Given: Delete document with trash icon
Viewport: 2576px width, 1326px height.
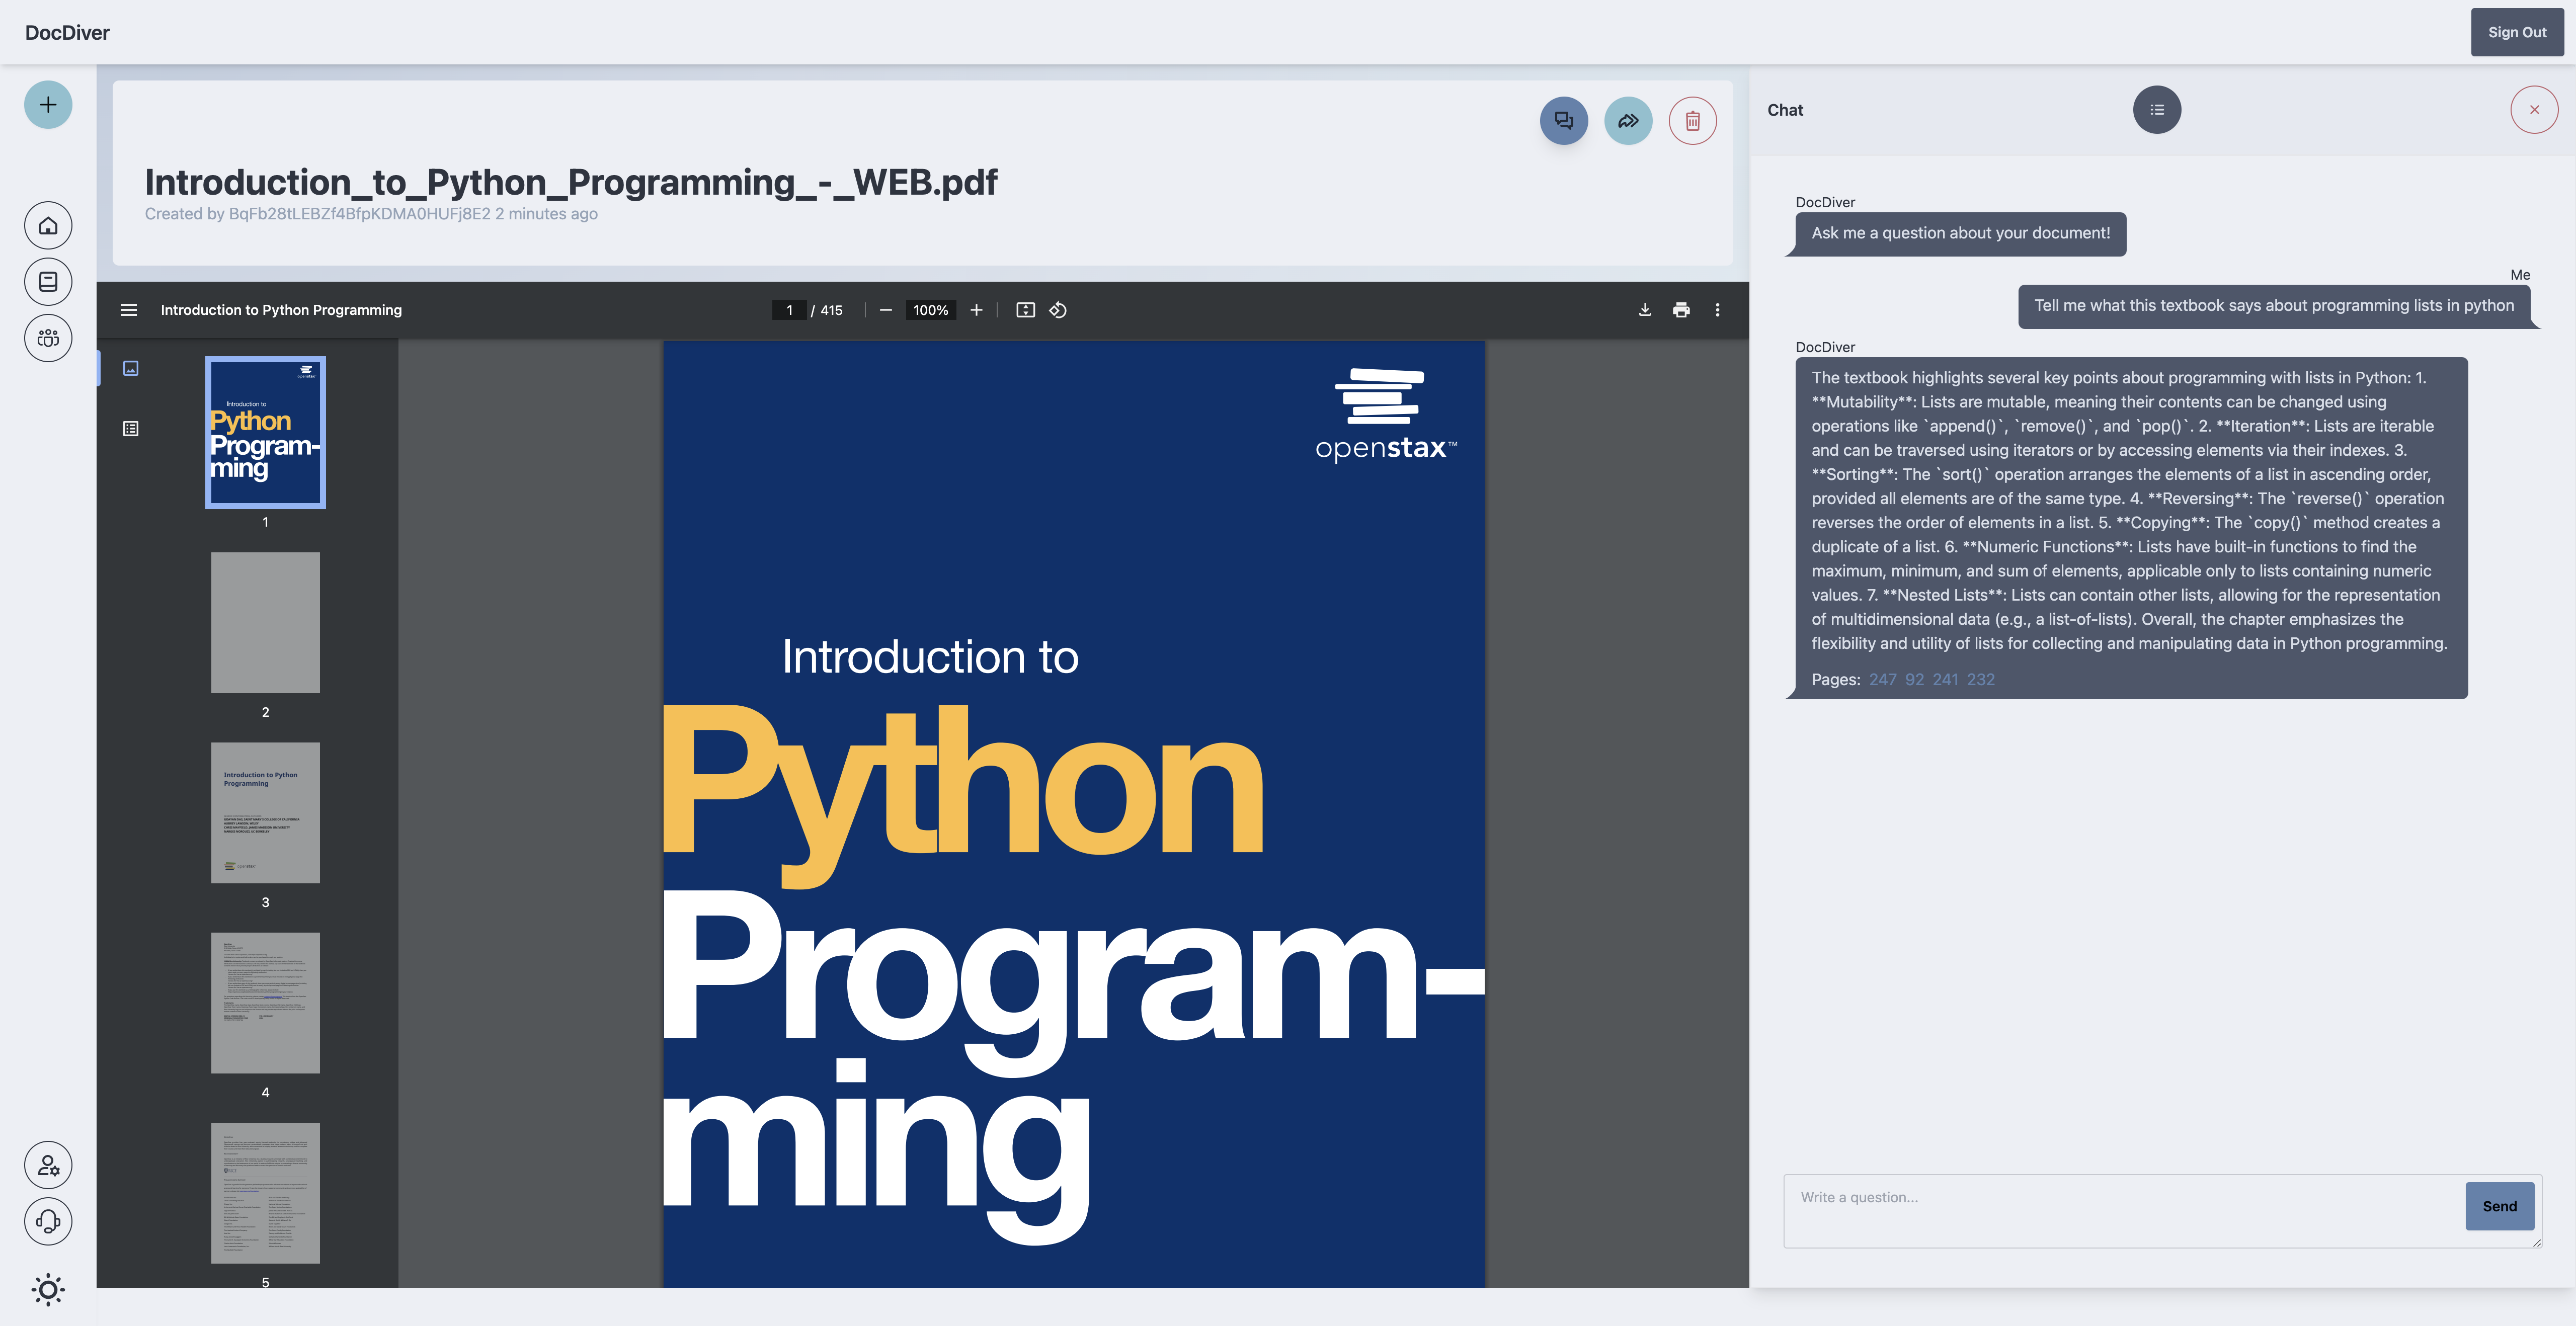Looking at the screenshot, I should pos(1692,121).
